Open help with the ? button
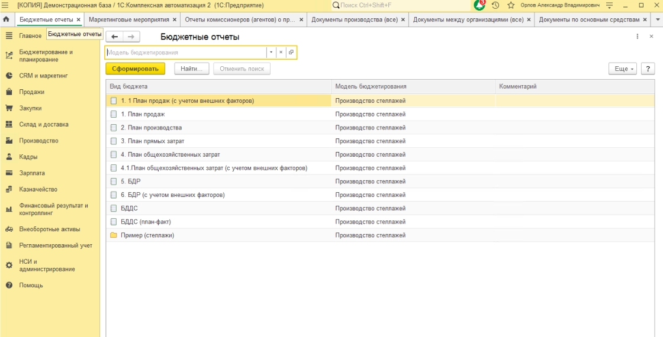This screenshot has height=337, width=663. tap(648, 69)
